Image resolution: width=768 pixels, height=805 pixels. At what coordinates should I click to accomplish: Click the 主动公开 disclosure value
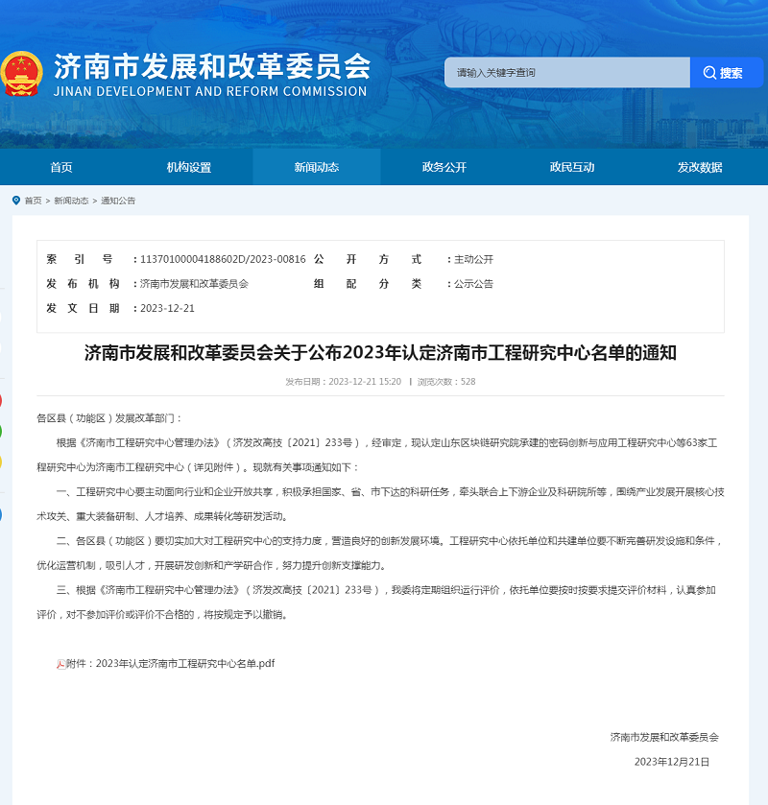pos(473,259)
